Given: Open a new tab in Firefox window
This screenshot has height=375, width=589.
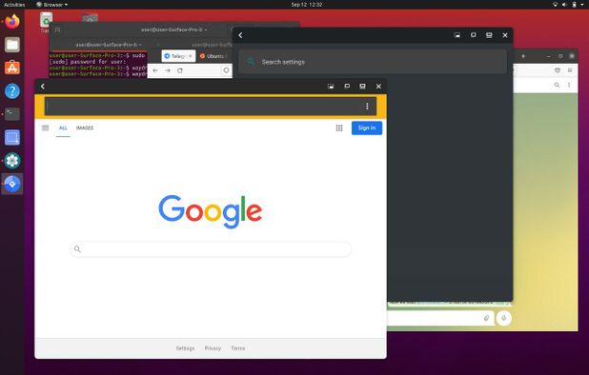Looking at the screenshot, I should pos(523,56).
